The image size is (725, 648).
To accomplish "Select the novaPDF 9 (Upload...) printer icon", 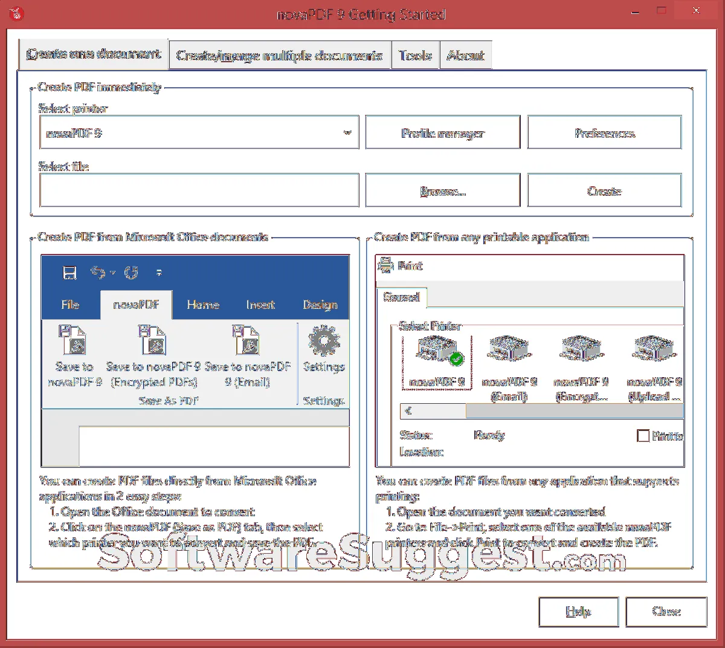I will (x=654, y=349).
